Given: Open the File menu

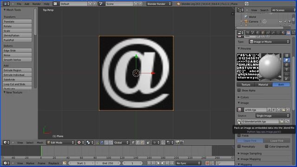Looking at the screenshot, I should point(19,4).
